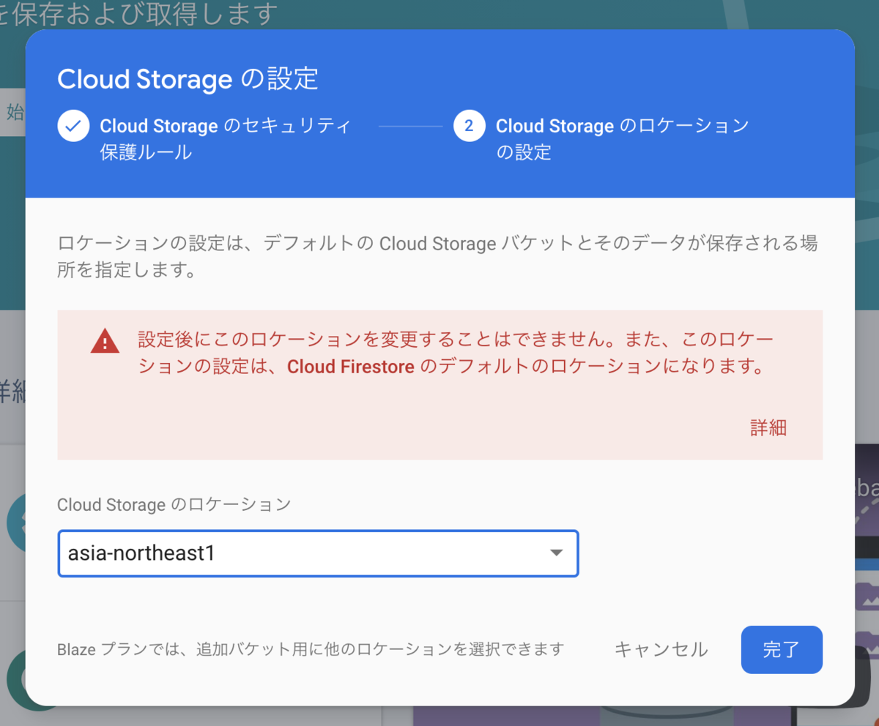Click the 完了 button
Image resolution: width=879 pixels, height=726 pixels.
pyautogui.click(x=782, y=649)
